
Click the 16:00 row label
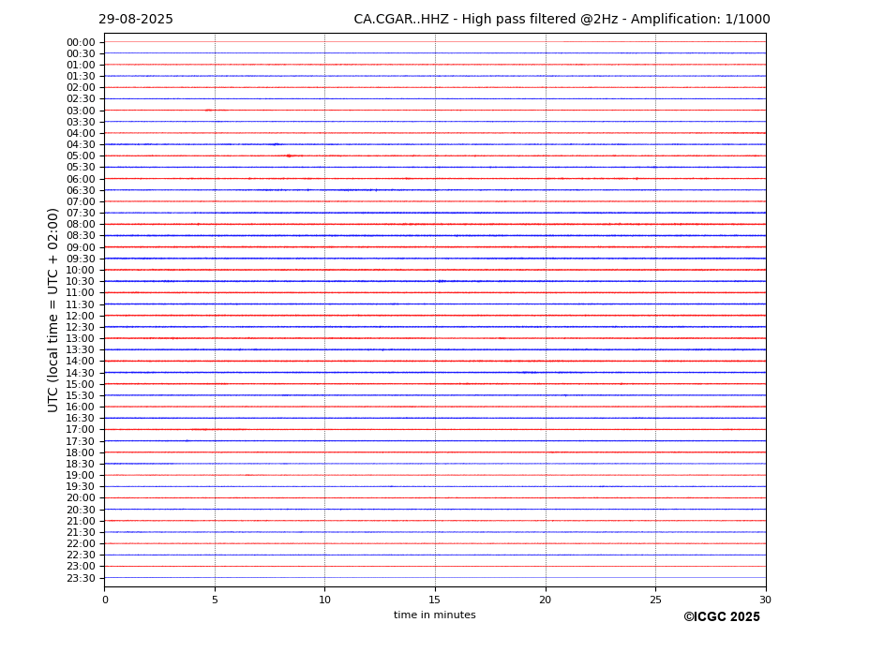[x=81, y=407]
